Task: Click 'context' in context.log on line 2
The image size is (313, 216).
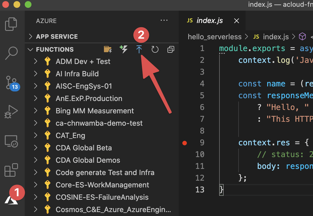Action: point(255,60)
